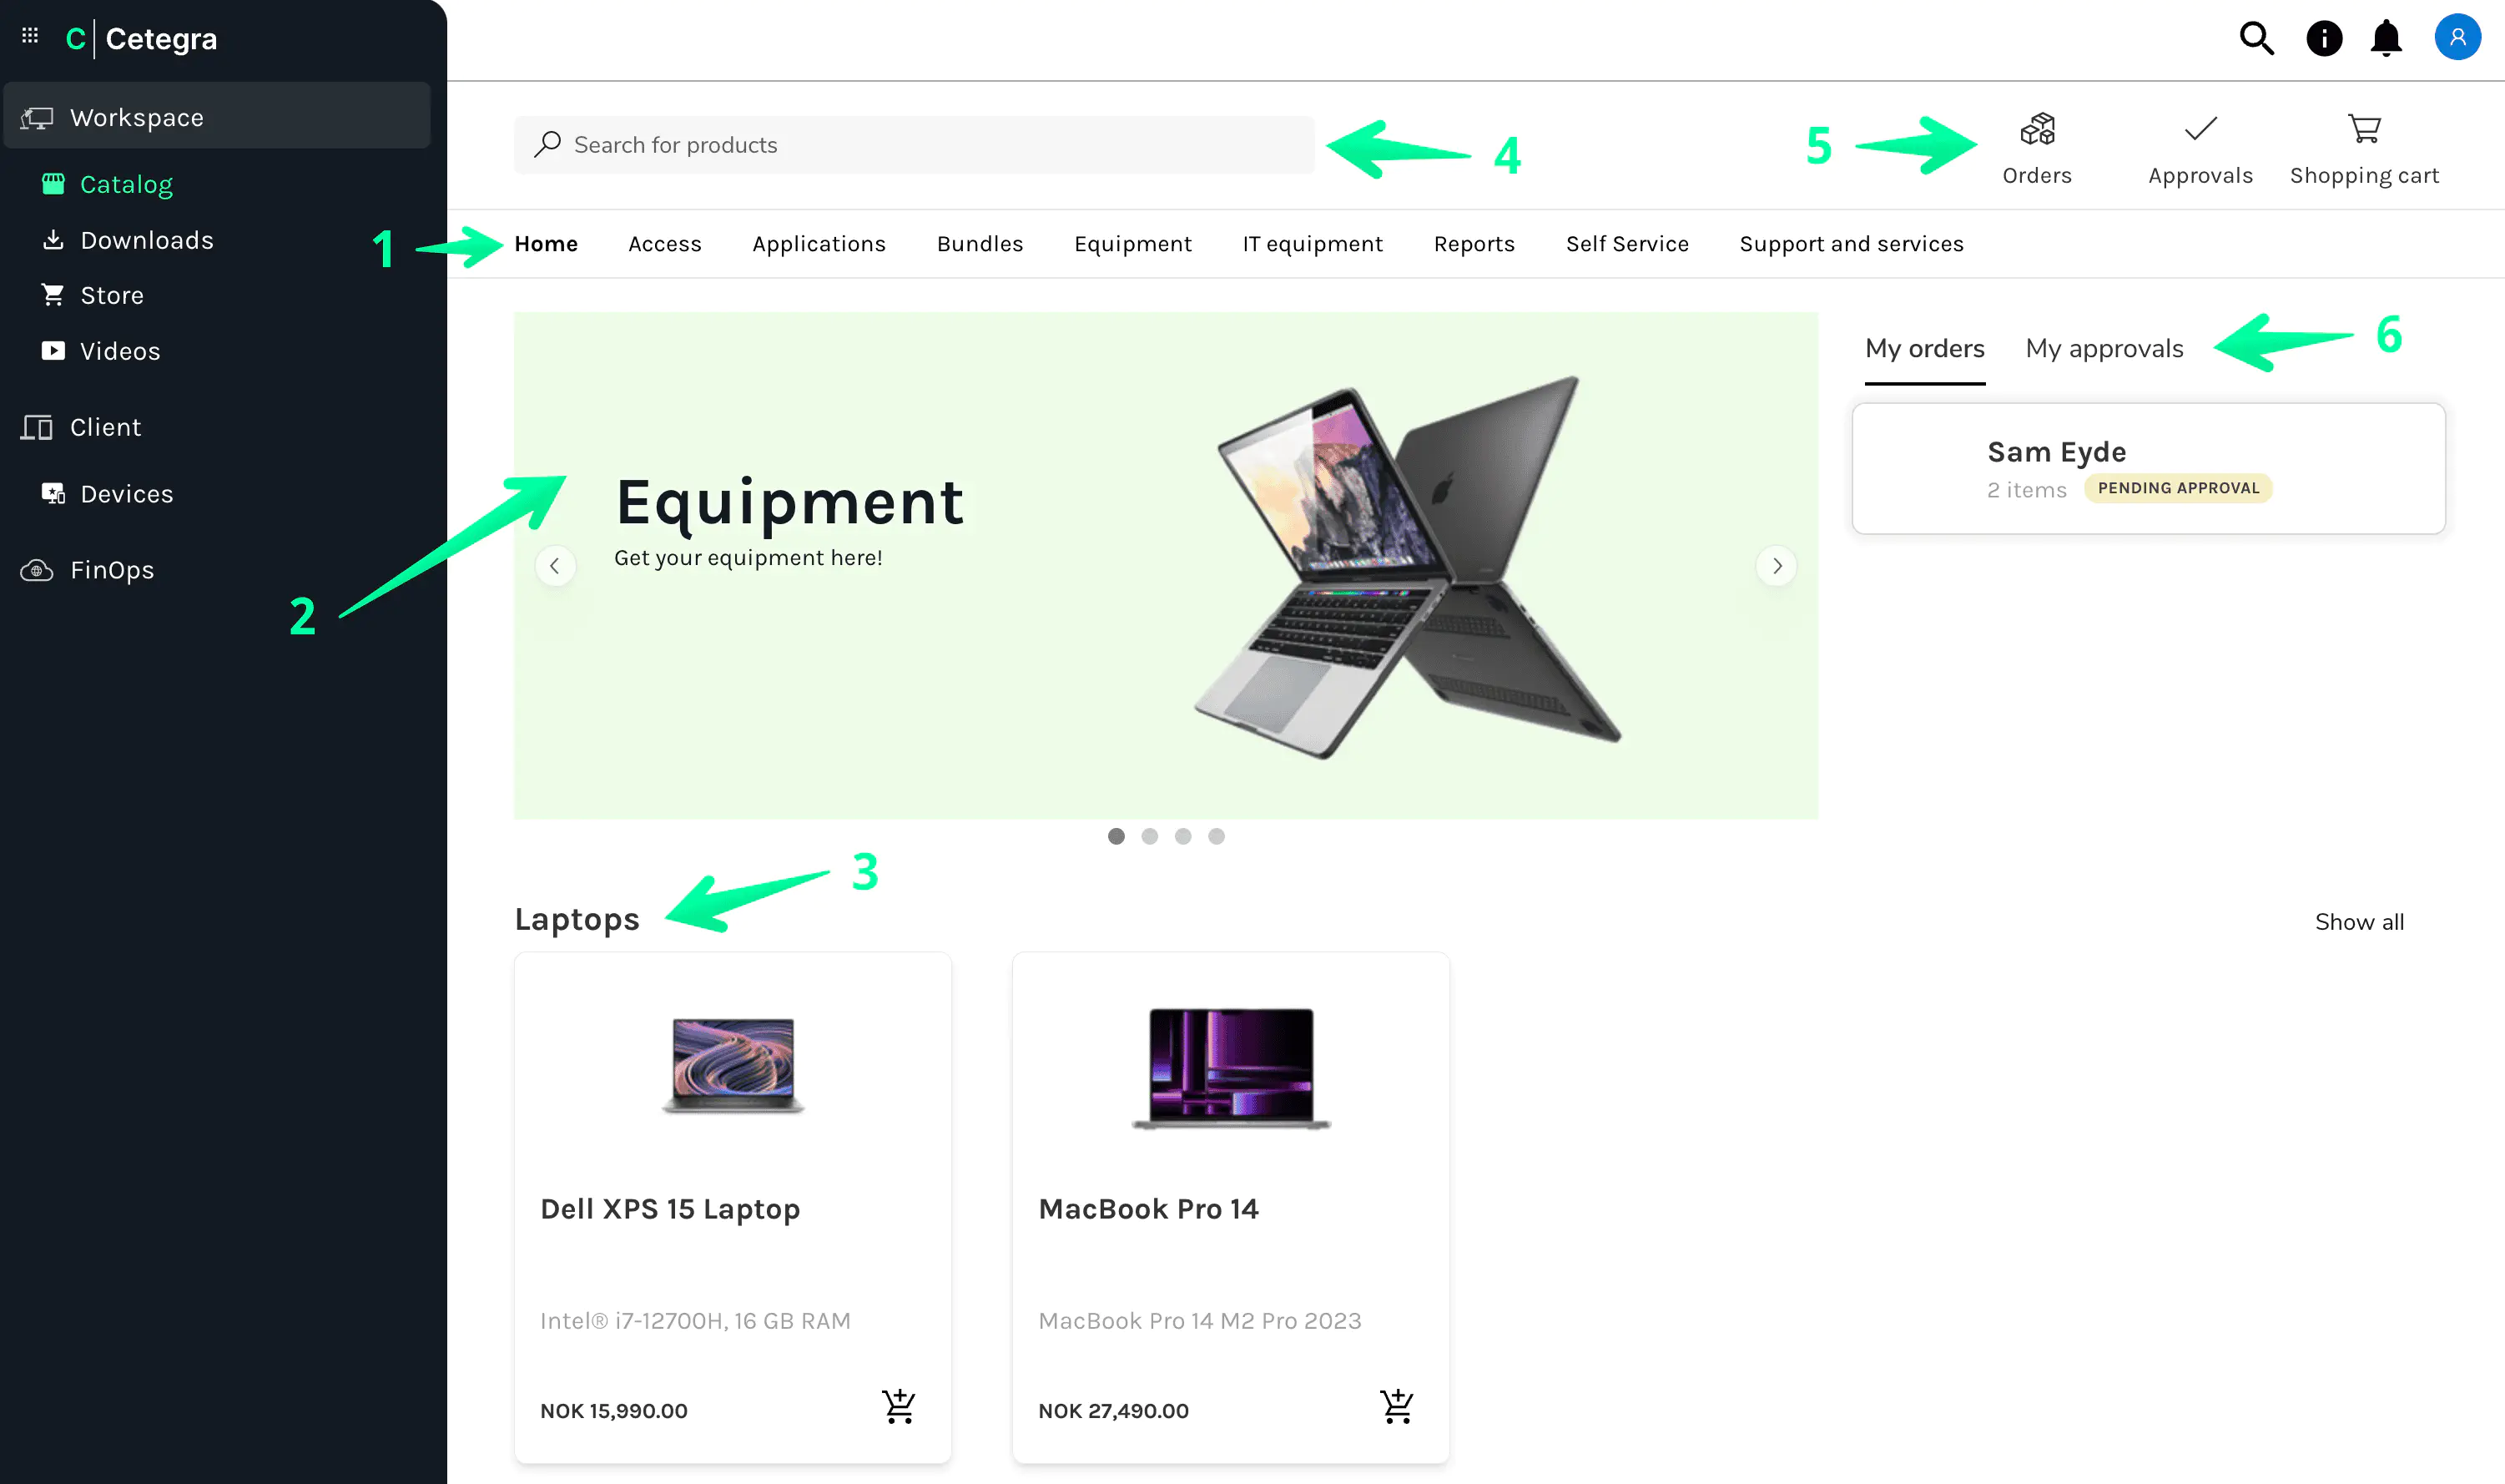Image resolution: width=2505 pixels, height=1484 pixels.
Task: Add Dell XPS 15 Laptop to cart
Action: pyautogui.click(x=898, y=1407)
